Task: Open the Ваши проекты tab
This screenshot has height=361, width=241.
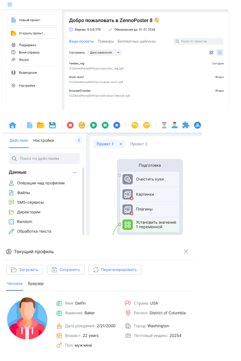Action: tap(81, 41)
